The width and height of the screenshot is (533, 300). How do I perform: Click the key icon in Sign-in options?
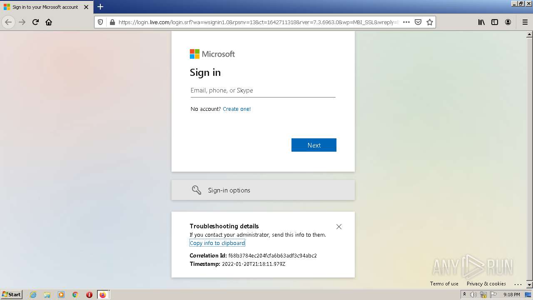pyautogui.click(x=197, y=190)
